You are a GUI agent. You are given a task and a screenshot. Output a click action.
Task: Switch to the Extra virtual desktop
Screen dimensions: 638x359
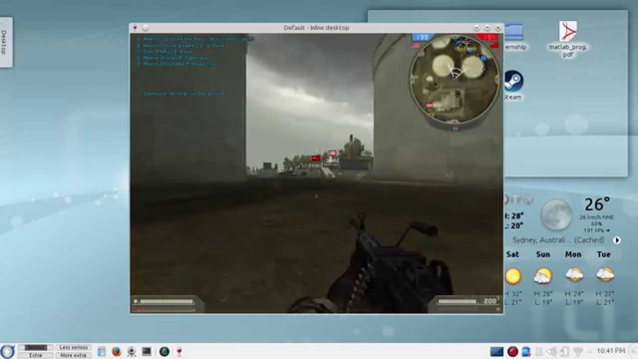[35, 355]
